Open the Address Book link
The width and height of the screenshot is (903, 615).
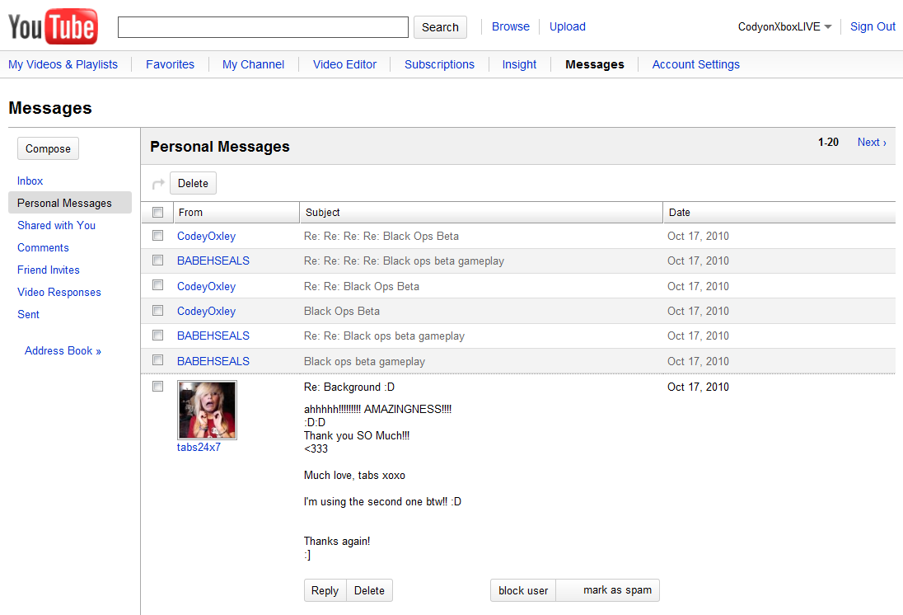pyautogui.click(x=63, y=350)
